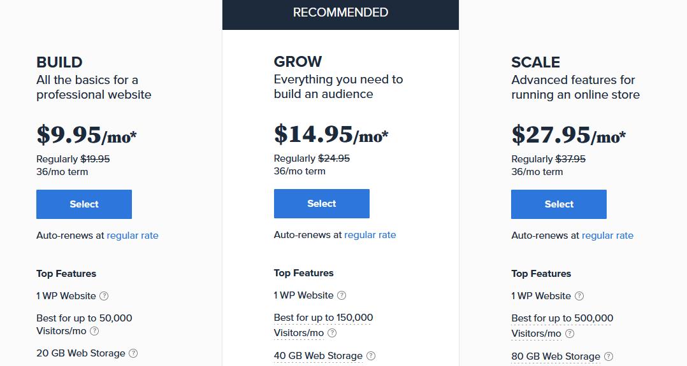
Task: Open regular rate link under SCALE plan
Action: [607, 236]
